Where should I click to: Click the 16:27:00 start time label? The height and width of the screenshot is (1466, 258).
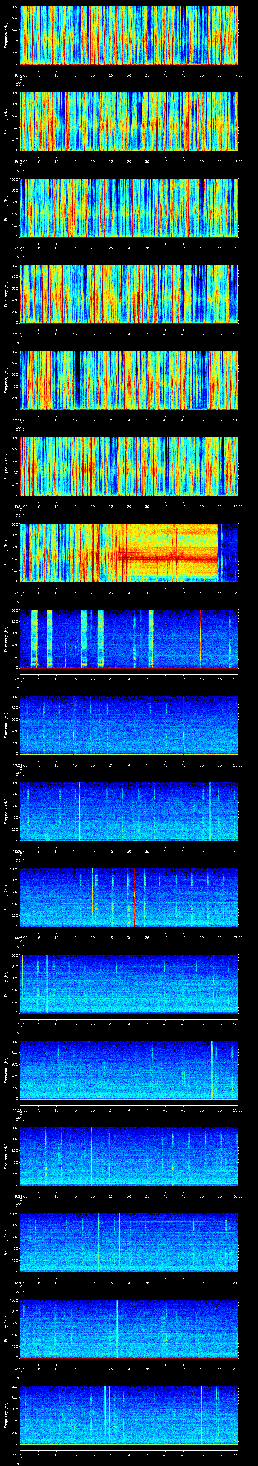(20, 1024)
